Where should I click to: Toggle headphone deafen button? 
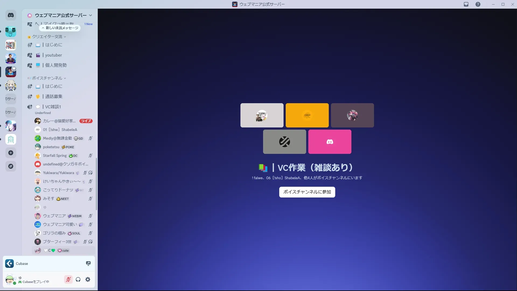point(78,279)
